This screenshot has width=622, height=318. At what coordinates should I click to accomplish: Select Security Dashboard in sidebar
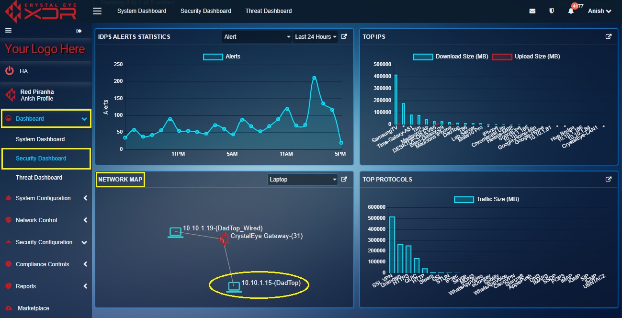click(41, 159)
